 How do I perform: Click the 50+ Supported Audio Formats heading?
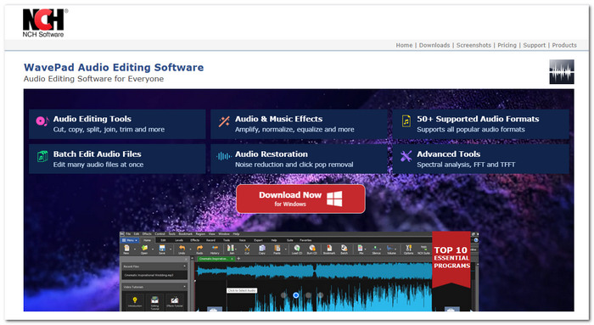click(478, 119)
